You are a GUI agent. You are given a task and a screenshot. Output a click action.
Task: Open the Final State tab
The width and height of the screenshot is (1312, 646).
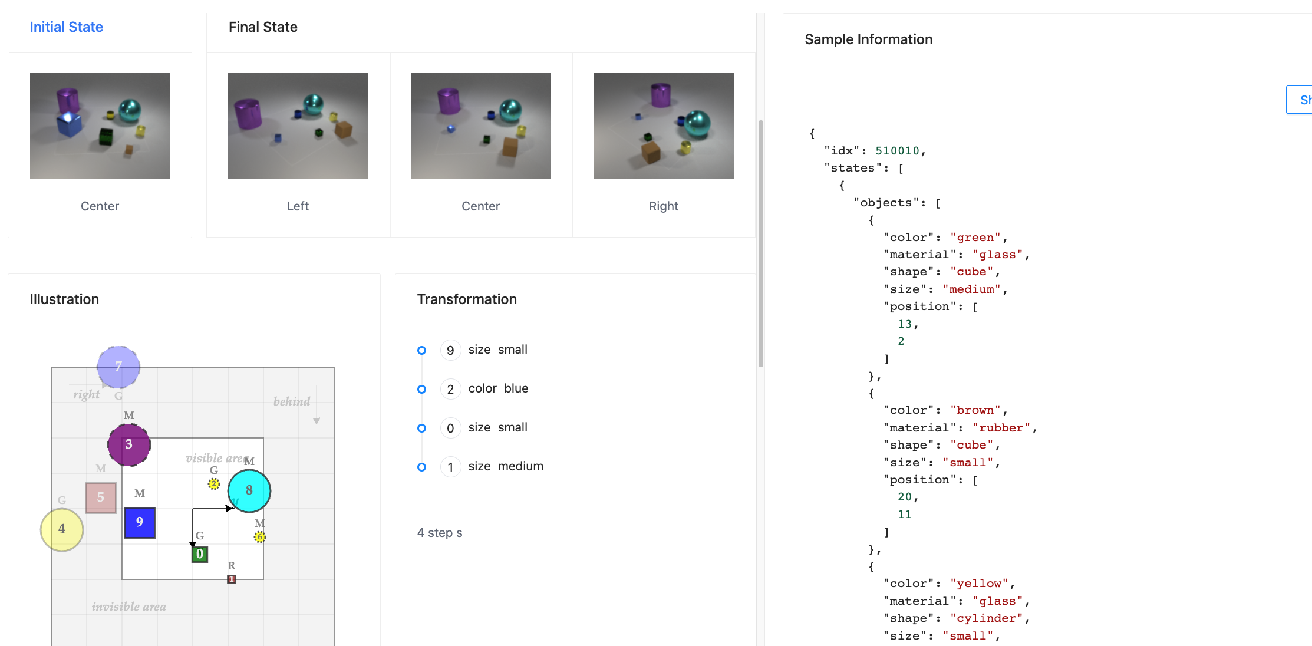263,27
